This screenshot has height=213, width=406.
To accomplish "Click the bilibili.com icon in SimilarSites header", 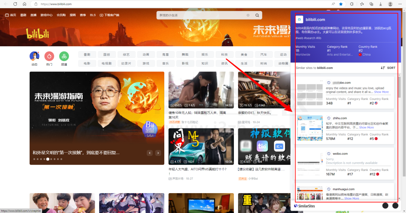I will (x=299, y=20).
